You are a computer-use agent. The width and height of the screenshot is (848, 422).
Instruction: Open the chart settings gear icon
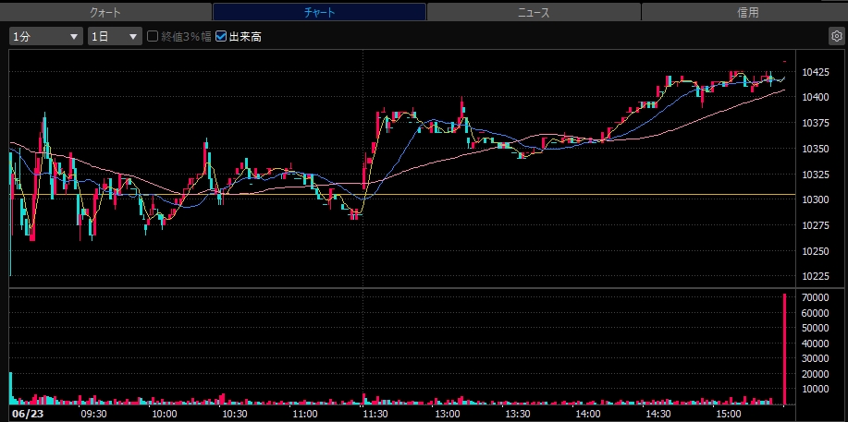coord(836,37)
